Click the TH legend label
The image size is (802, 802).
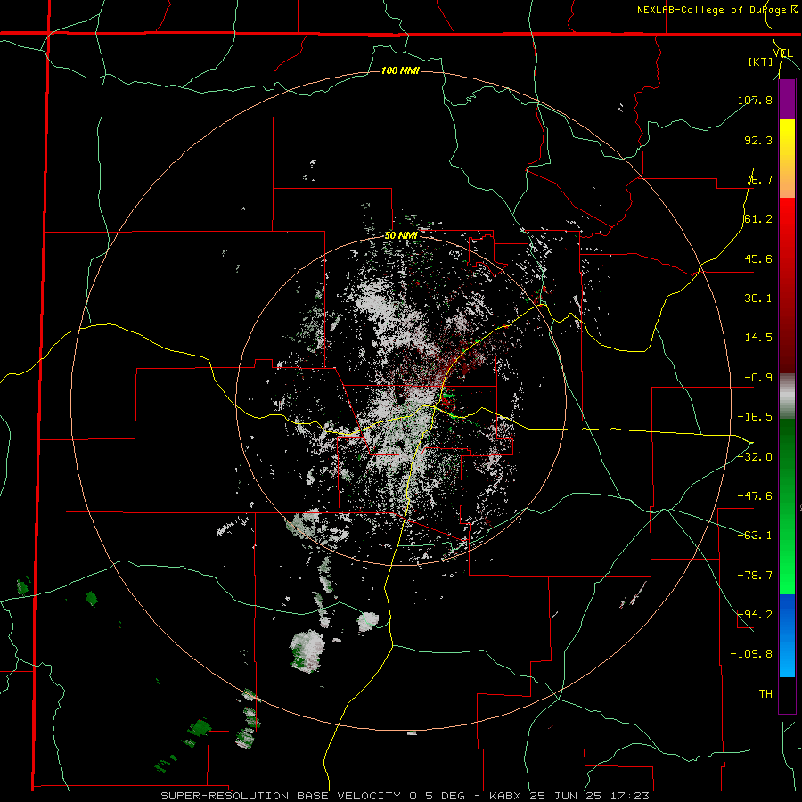[x=765, y=694]
